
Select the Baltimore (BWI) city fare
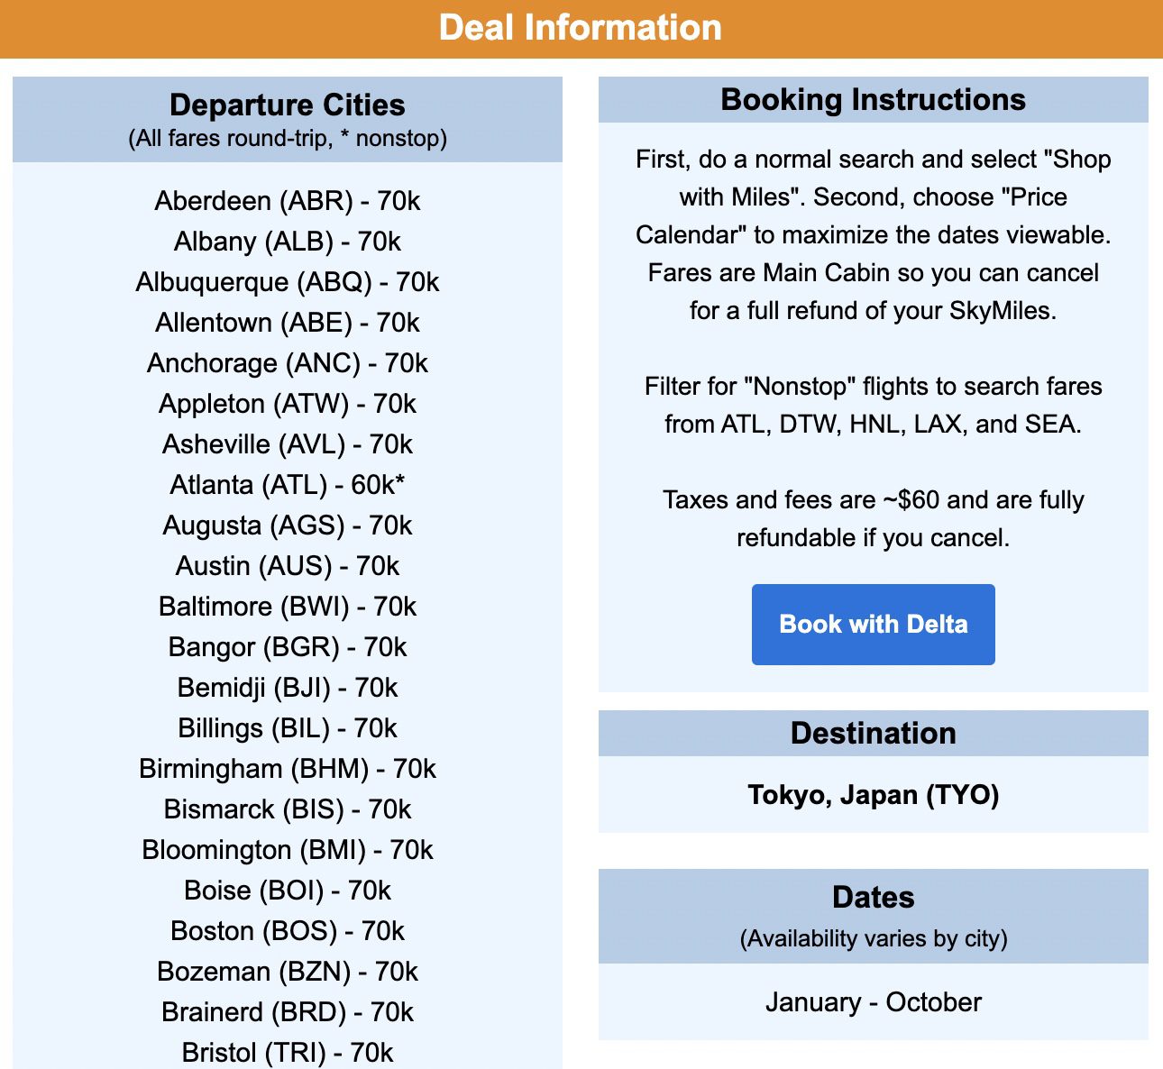coord(287,607)
